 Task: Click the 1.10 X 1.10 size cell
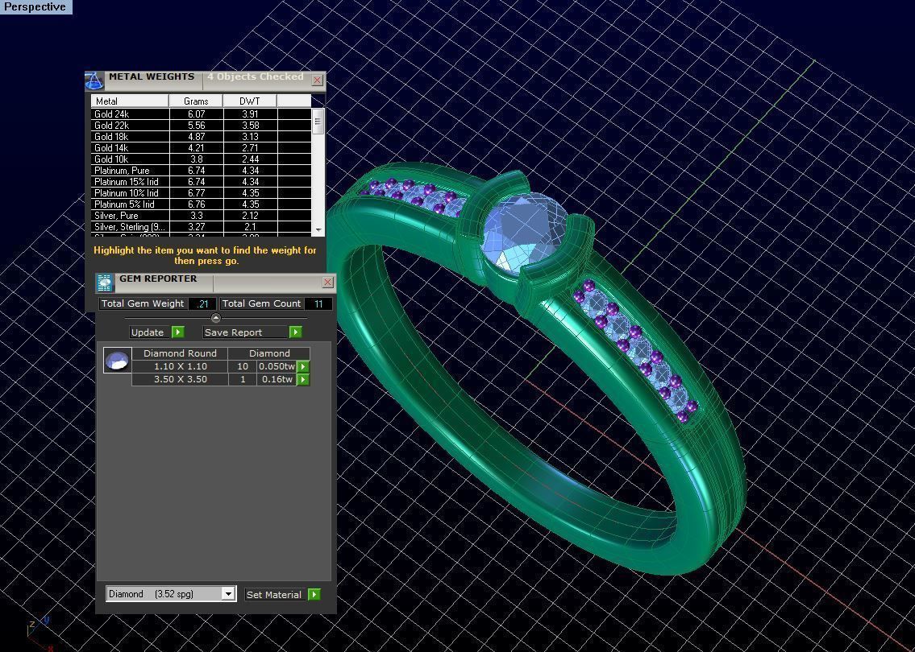click(x=180, y=366)
